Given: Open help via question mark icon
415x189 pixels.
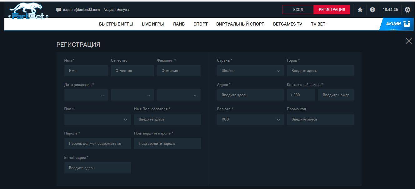Looking at the screenshot, I should [372, 10].
